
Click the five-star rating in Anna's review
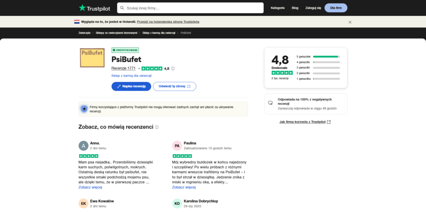89,156
